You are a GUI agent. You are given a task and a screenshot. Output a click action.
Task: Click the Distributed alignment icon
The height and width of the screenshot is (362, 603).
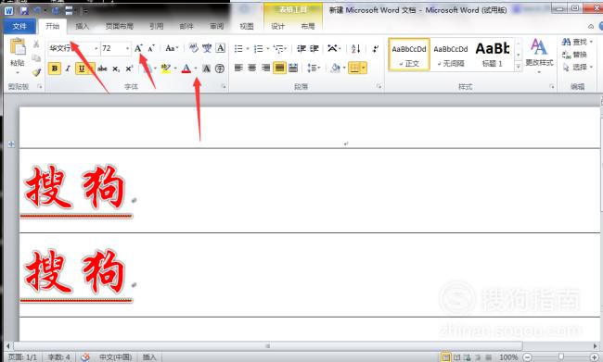click(x=293, y=68)
